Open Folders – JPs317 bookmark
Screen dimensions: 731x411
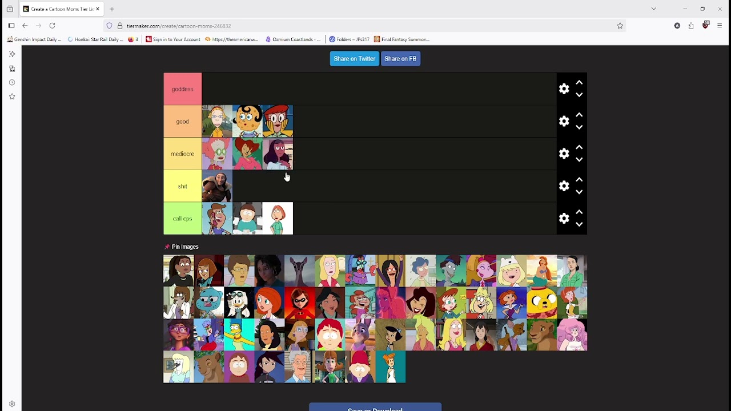click(x=350, y=39)
